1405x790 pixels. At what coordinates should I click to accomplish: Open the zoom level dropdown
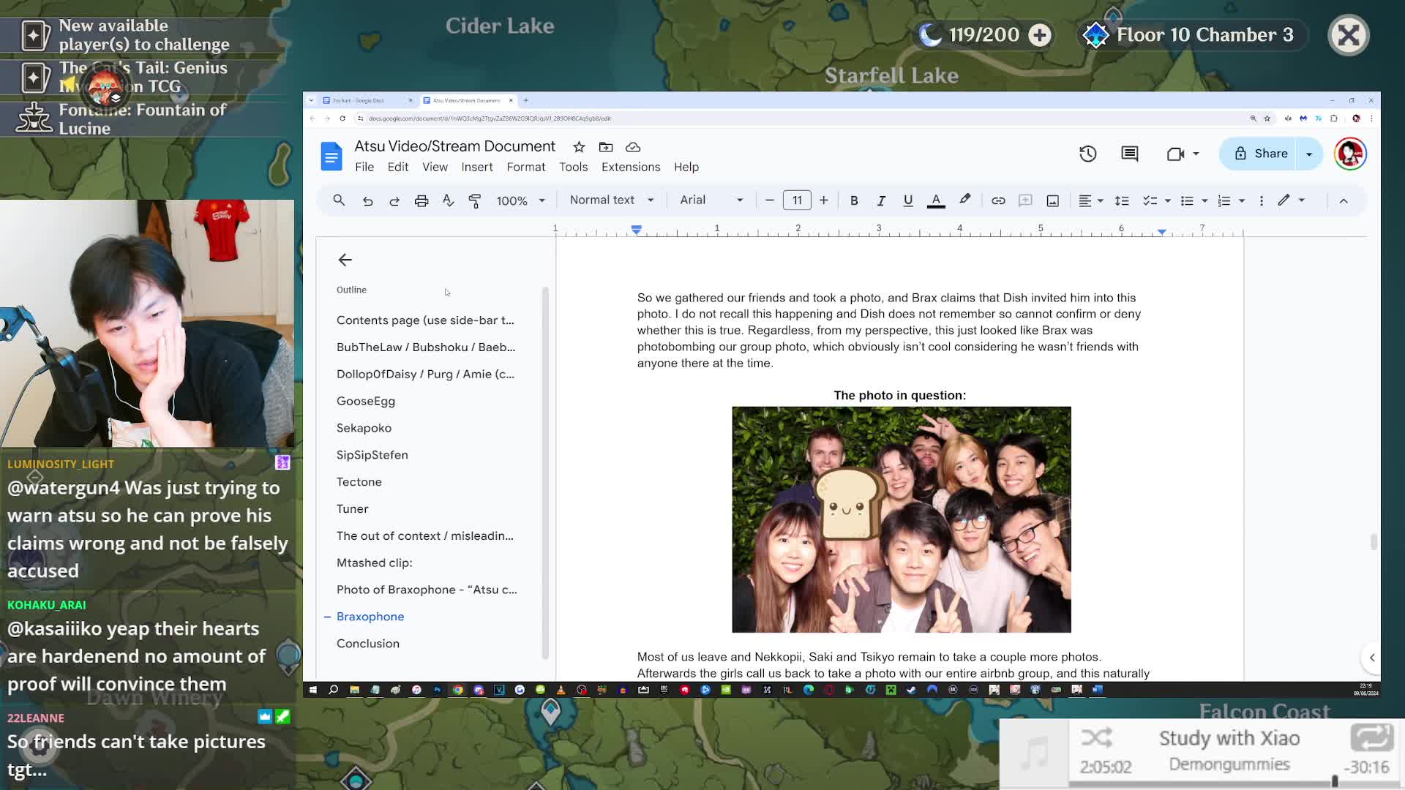(521, 200)
